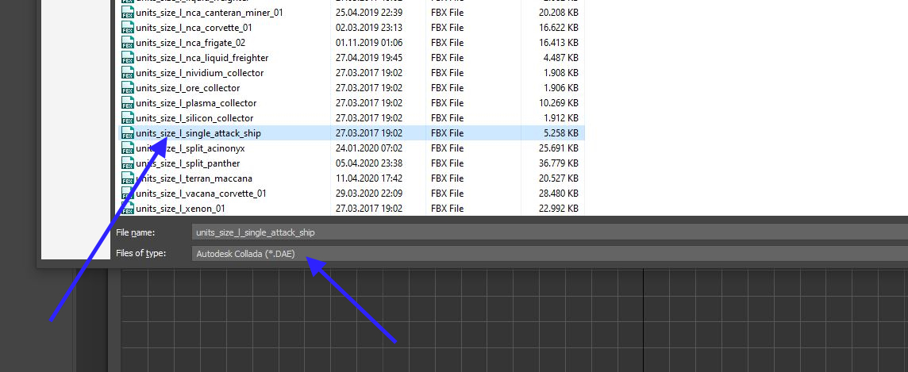Select the units_size_l_nca_liquid_freighter file name
Viewport: 908px width, 372px height.
click(x=202, y=58)
